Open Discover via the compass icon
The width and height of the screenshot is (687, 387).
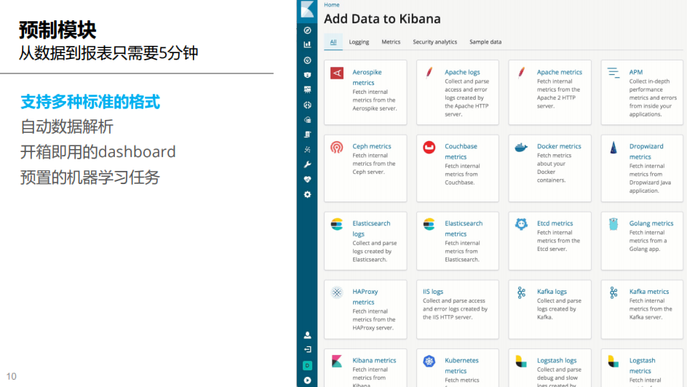(x=307, y=31)
